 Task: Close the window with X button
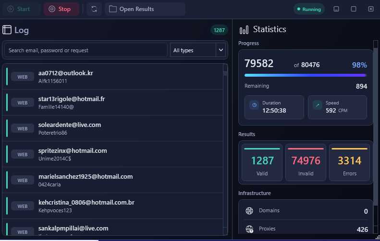371,9
